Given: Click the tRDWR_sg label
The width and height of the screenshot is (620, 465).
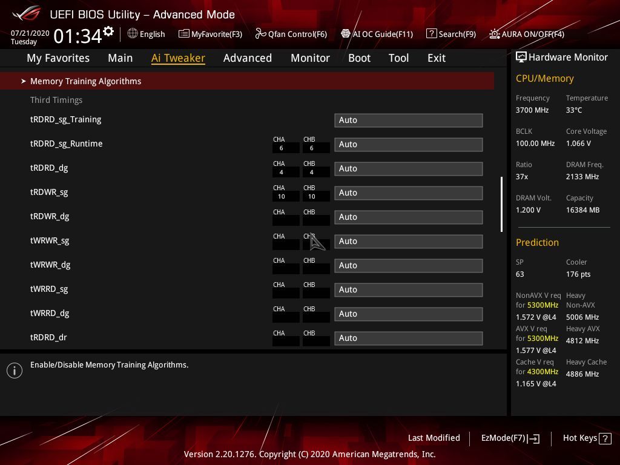Looking at the screenshot, I should (x=49, y=192).
